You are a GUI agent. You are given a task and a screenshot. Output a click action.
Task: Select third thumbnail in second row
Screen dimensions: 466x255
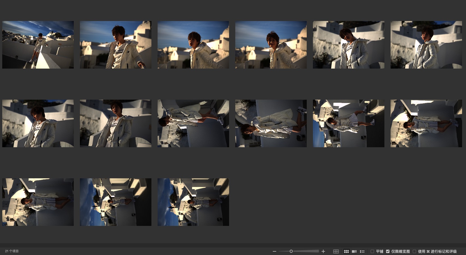pos(193,123)
